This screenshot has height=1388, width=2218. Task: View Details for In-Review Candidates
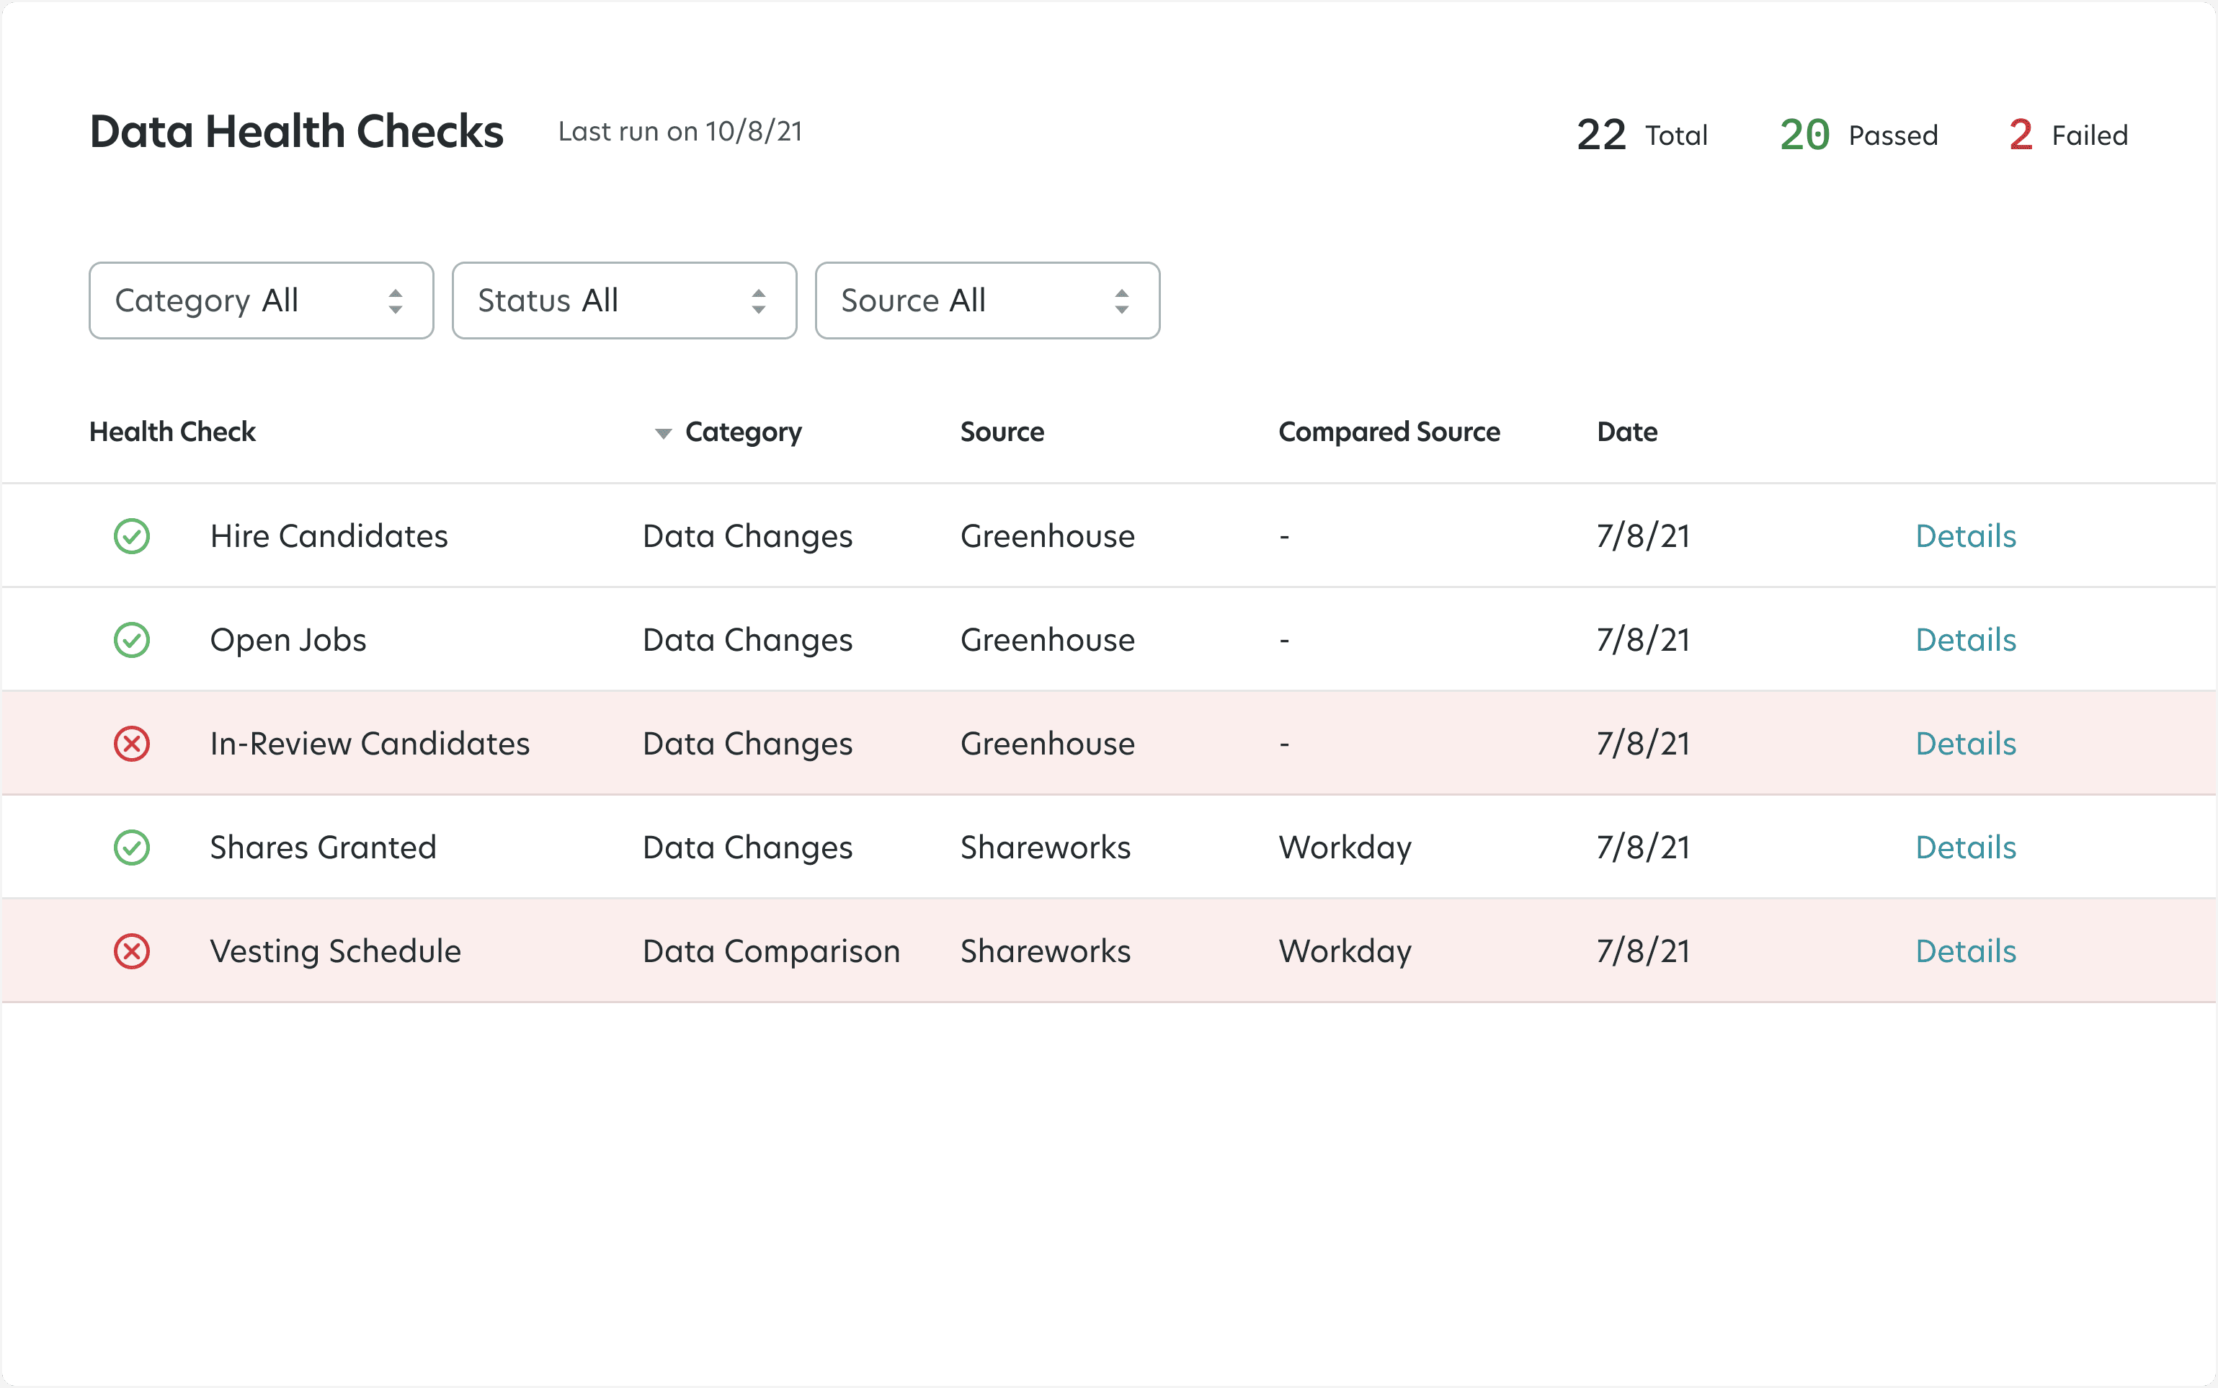tap(1965, 744)
